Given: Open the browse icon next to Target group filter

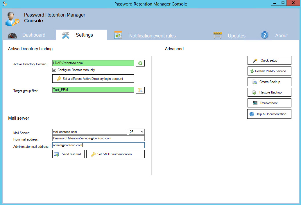Looking at the screenshot, I should click(x=140, y=90).
